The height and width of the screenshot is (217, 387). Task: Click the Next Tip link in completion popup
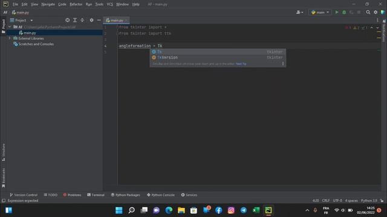241,64
